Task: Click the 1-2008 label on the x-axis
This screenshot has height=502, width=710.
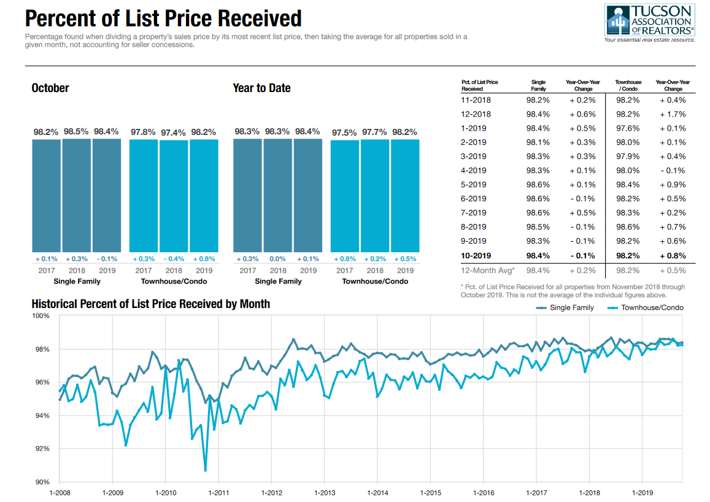Action: pyautogui.click(x=60, y=493)
